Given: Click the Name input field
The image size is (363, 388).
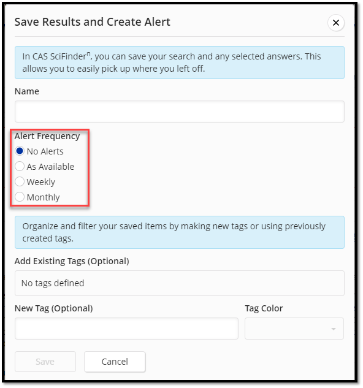Looking at the screenshot, I should [x=179, y=112].
